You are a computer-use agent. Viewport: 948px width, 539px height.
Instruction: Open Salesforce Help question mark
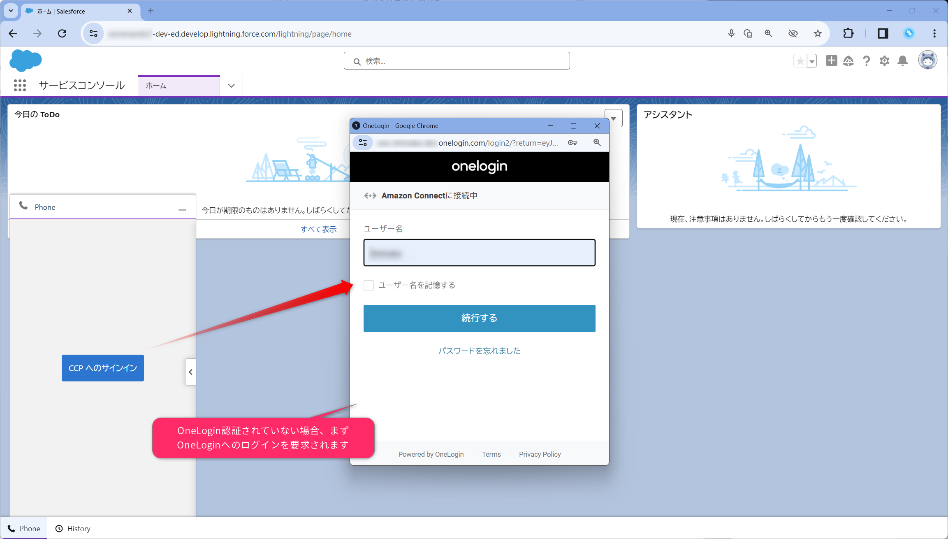[867, 61]
